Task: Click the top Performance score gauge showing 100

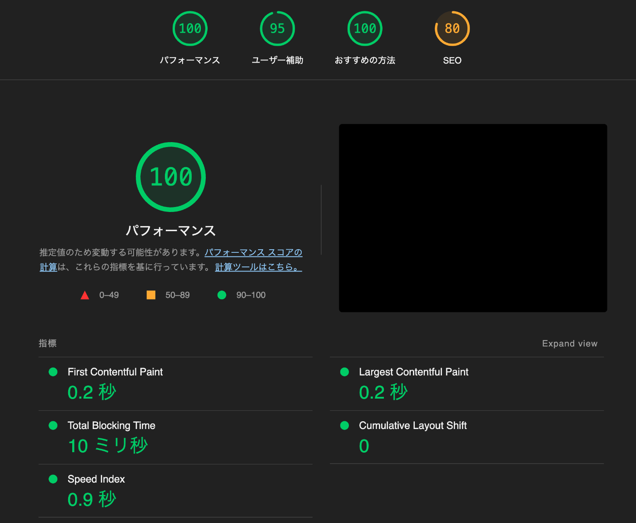Action: (x=190, y=29)
